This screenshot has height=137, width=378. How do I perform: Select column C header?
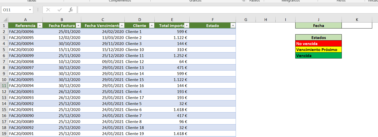103,19
